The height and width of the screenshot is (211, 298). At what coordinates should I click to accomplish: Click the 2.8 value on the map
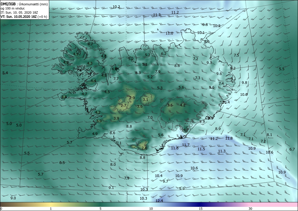145,148
